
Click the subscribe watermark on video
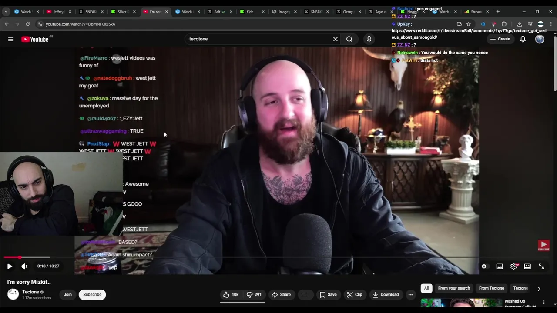point(544,246)
